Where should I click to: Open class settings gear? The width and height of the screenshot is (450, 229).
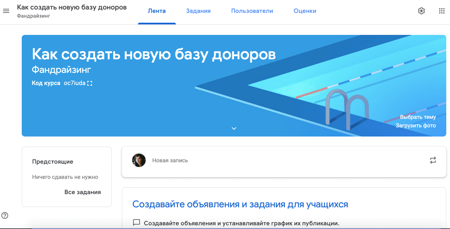[x=421, y=11]
